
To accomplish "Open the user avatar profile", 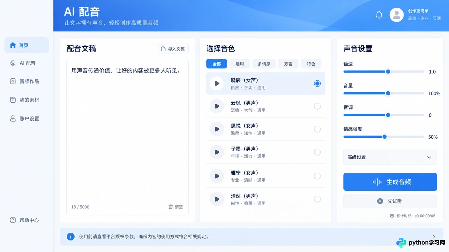I will (397, 15).
